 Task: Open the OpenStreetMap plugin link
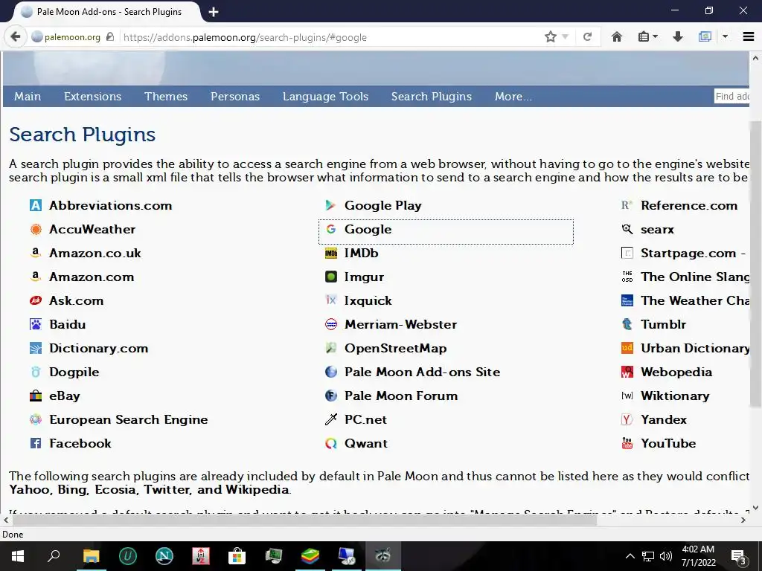(x=396, y=348)
